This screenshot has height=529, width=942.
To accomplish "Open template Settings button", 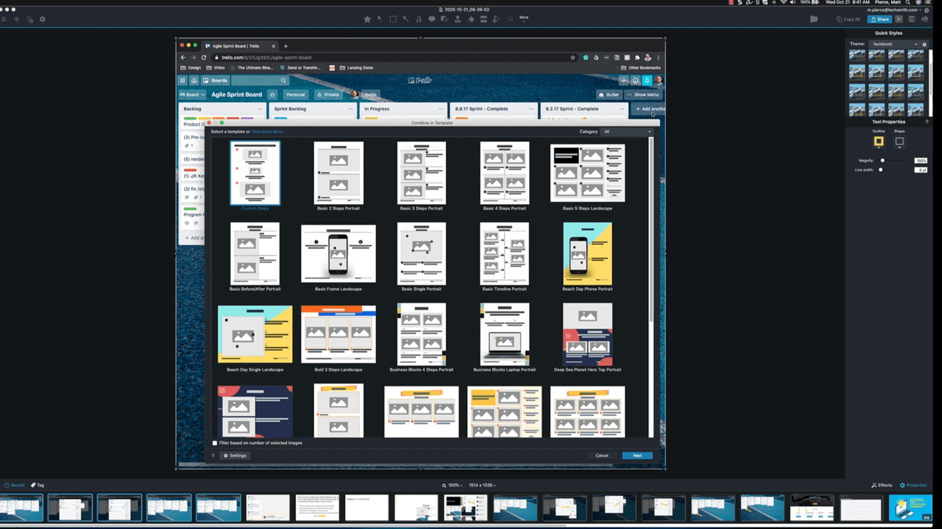I will pyautogui.click(x=235, y=456).
